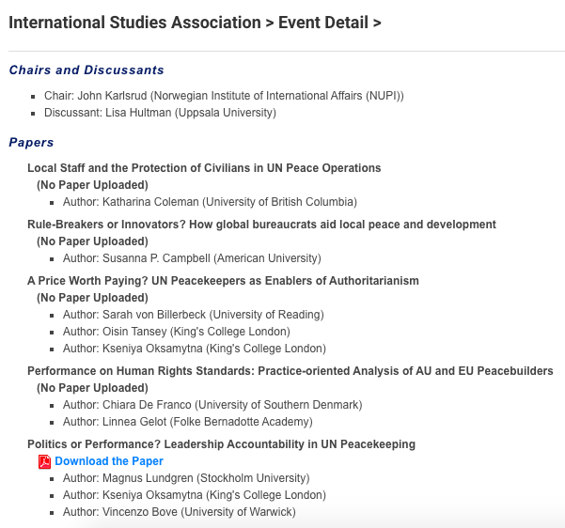
Task: Select author Magnus Lundgren
Action: [x=185, y=478]
